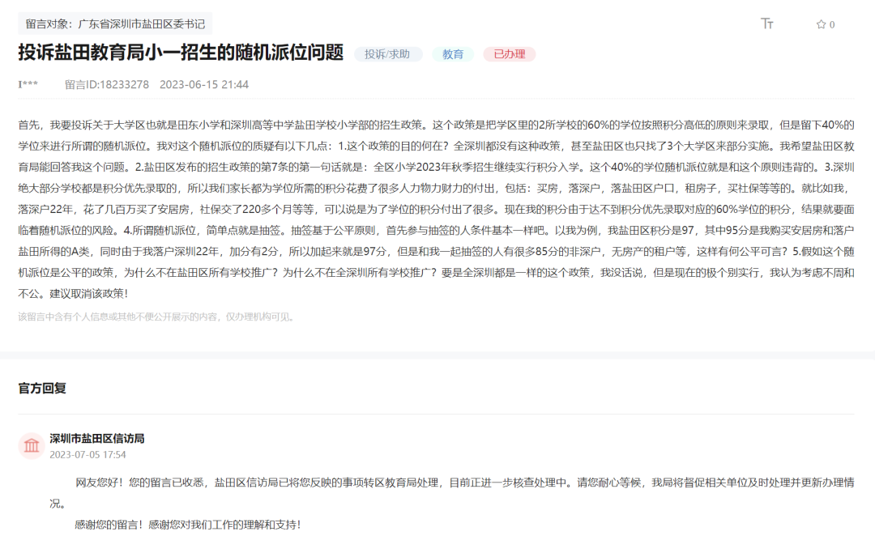Click the font size adjustment icon
The height and width of the screenshot is (557, 875).
tap(767, 23)
